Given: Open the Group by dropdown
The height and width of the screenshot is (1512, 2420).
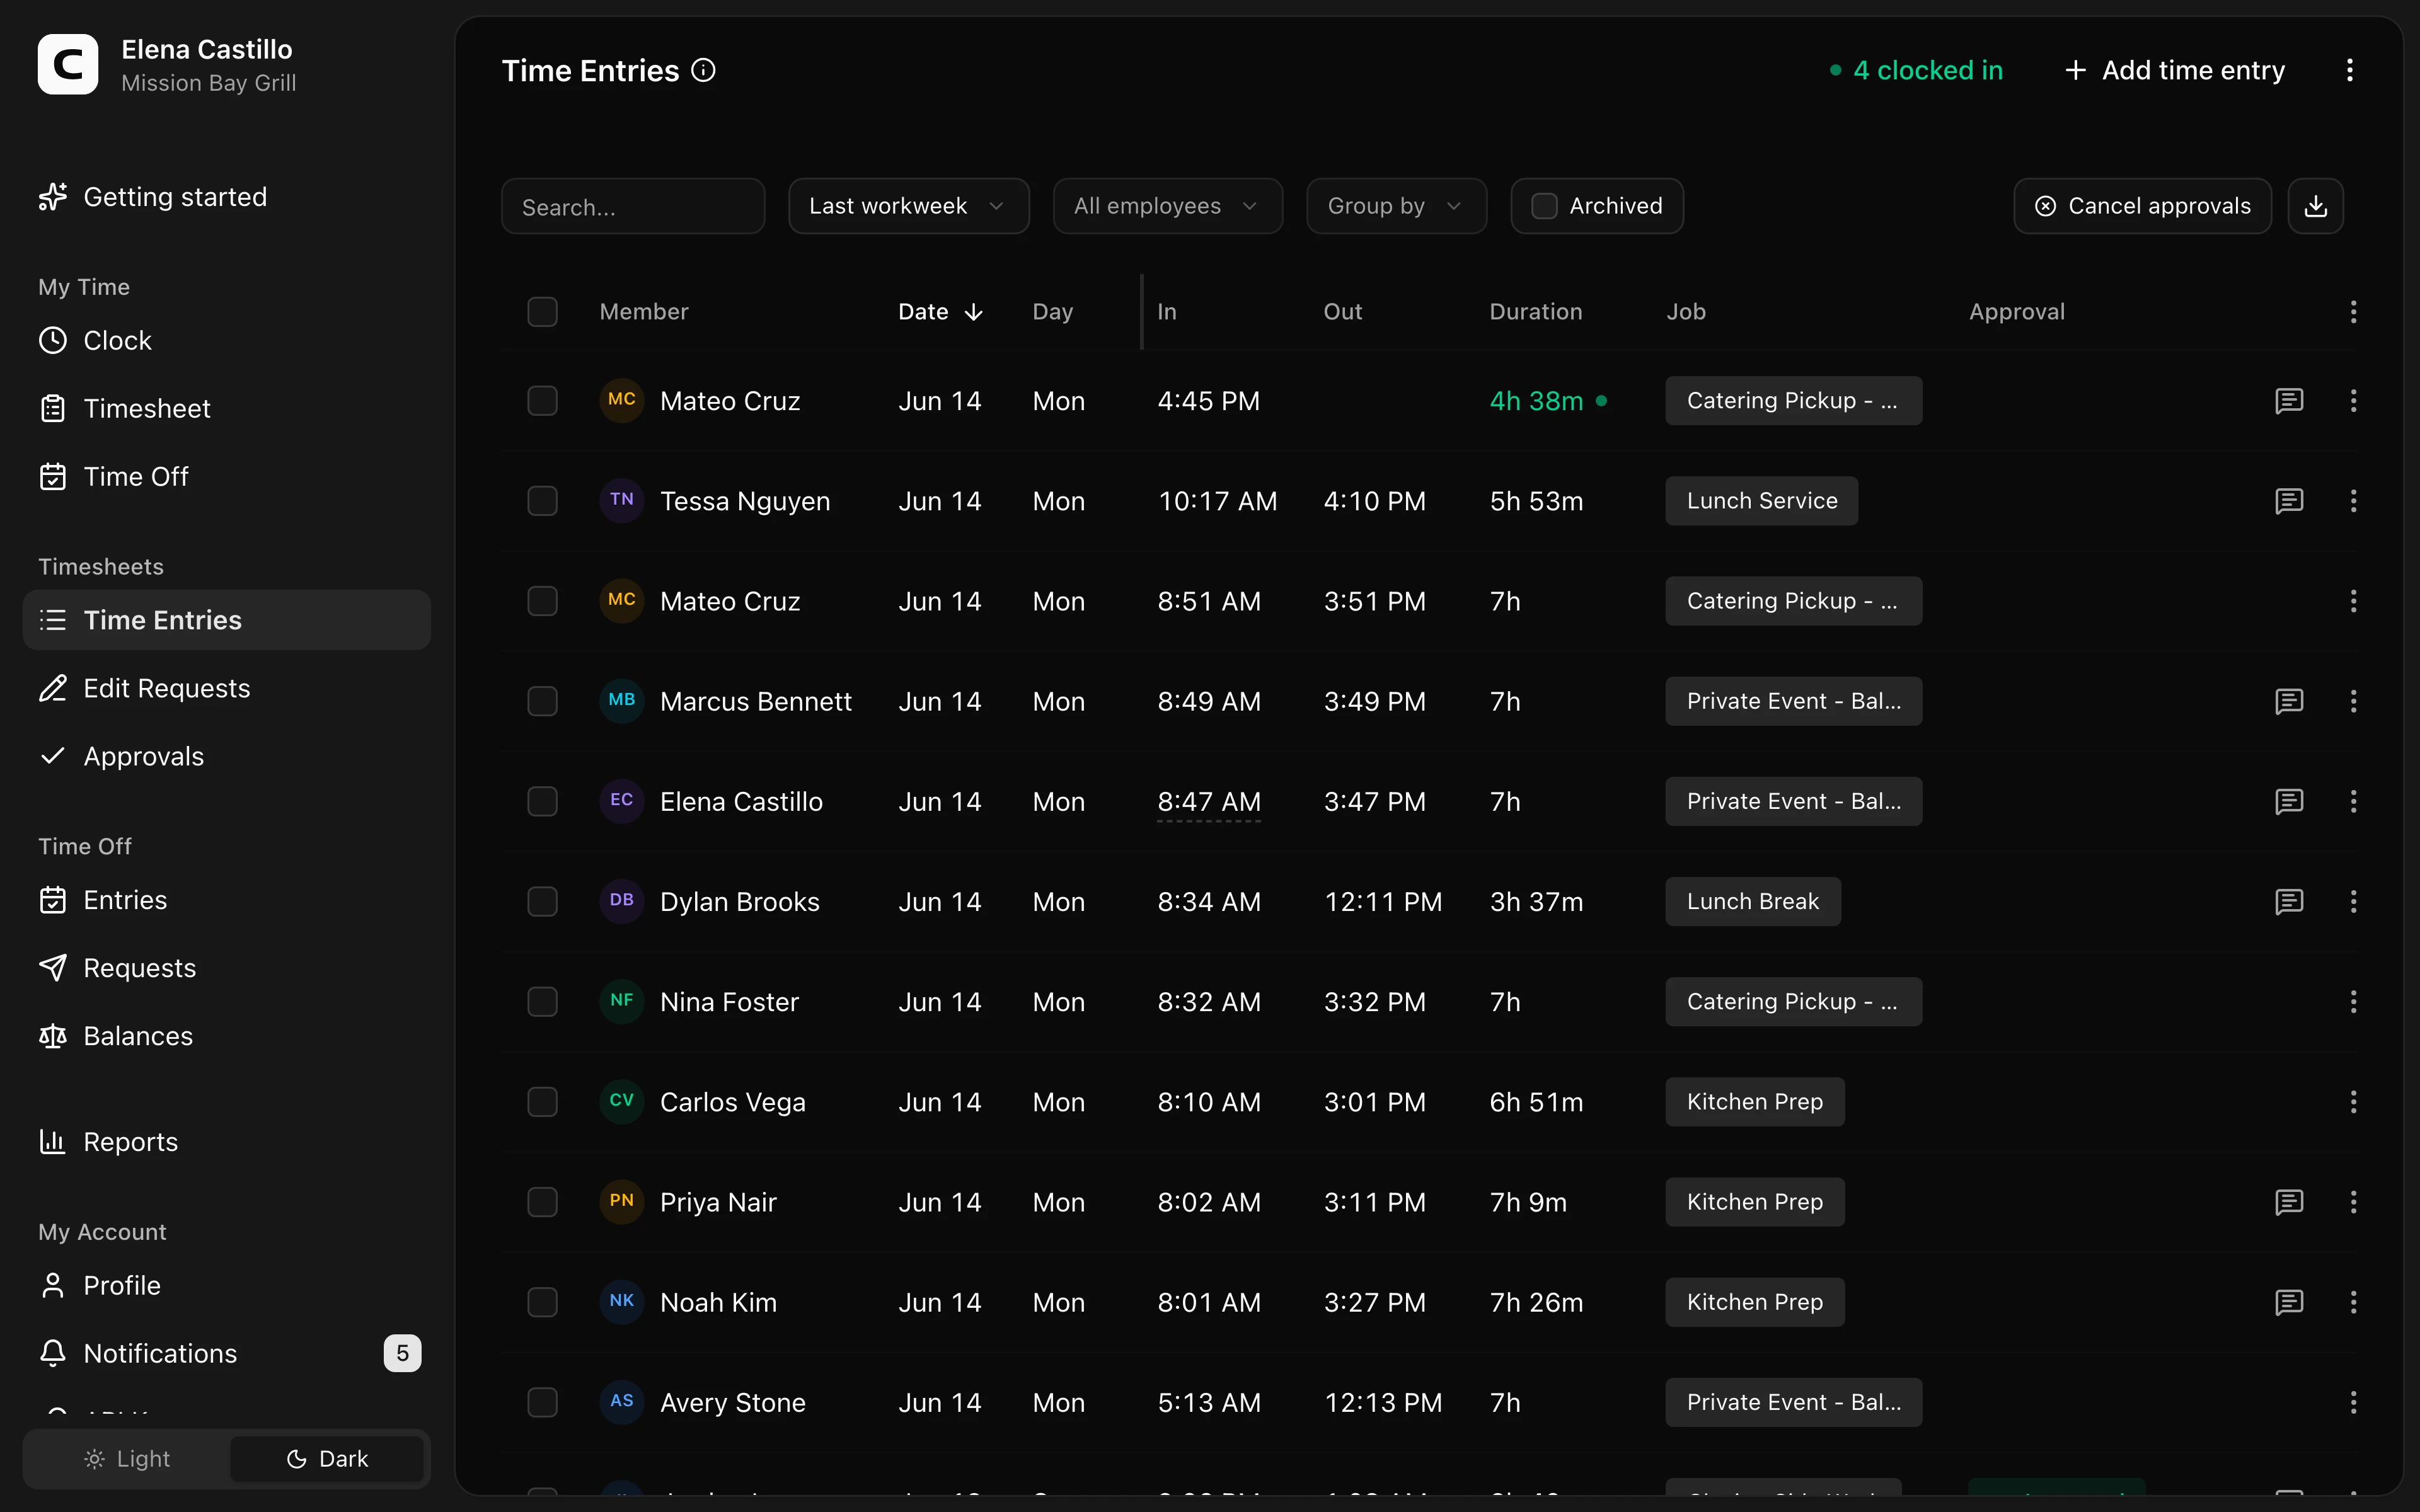Looking at the screenshot, I should tap(1396, 206).
